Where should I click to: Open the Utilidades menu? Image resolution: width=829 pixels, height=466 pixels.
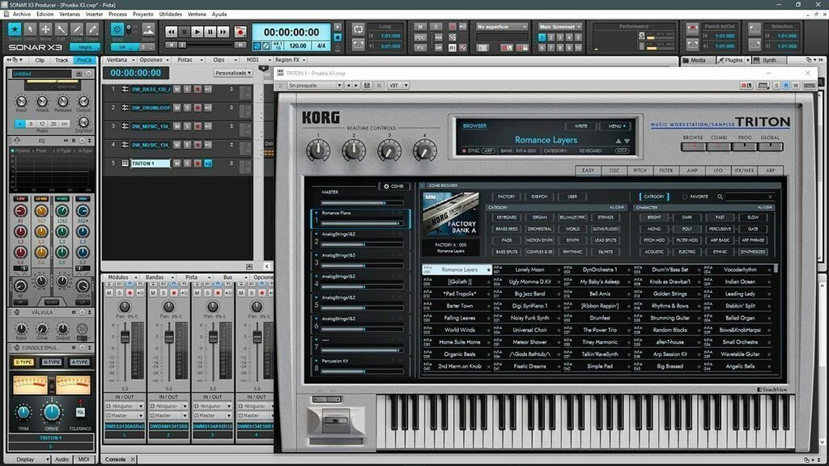point(170,15)
